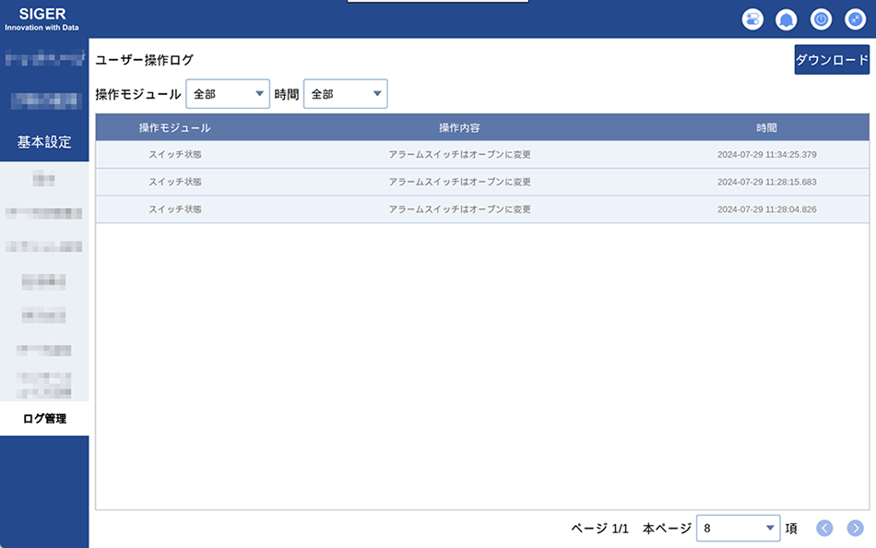The image size is (876, 548).
Task: Click the exit fullscreen arrows icon
Action: (855, 19)
